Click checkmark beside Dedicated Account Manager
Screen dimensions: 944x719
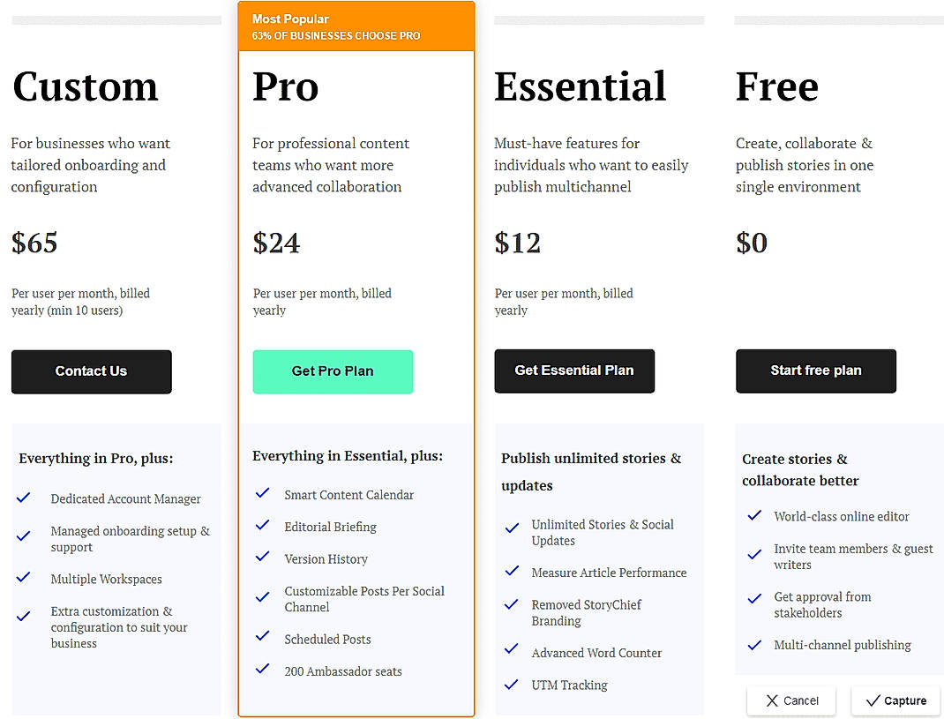(x=24, y=498)
